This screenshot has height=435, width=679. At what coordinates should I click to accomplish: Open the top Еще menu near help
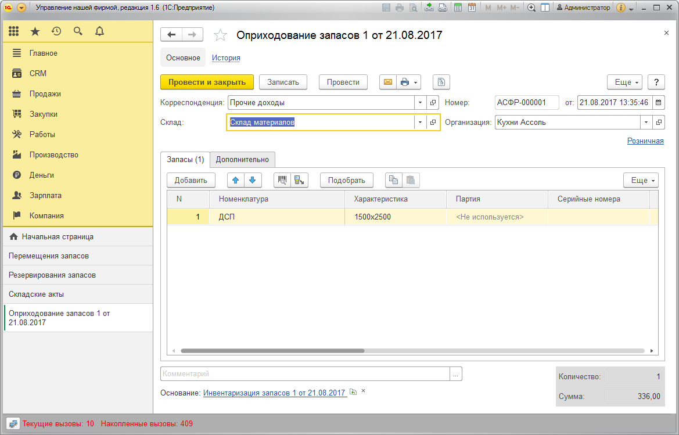point(625,82)
